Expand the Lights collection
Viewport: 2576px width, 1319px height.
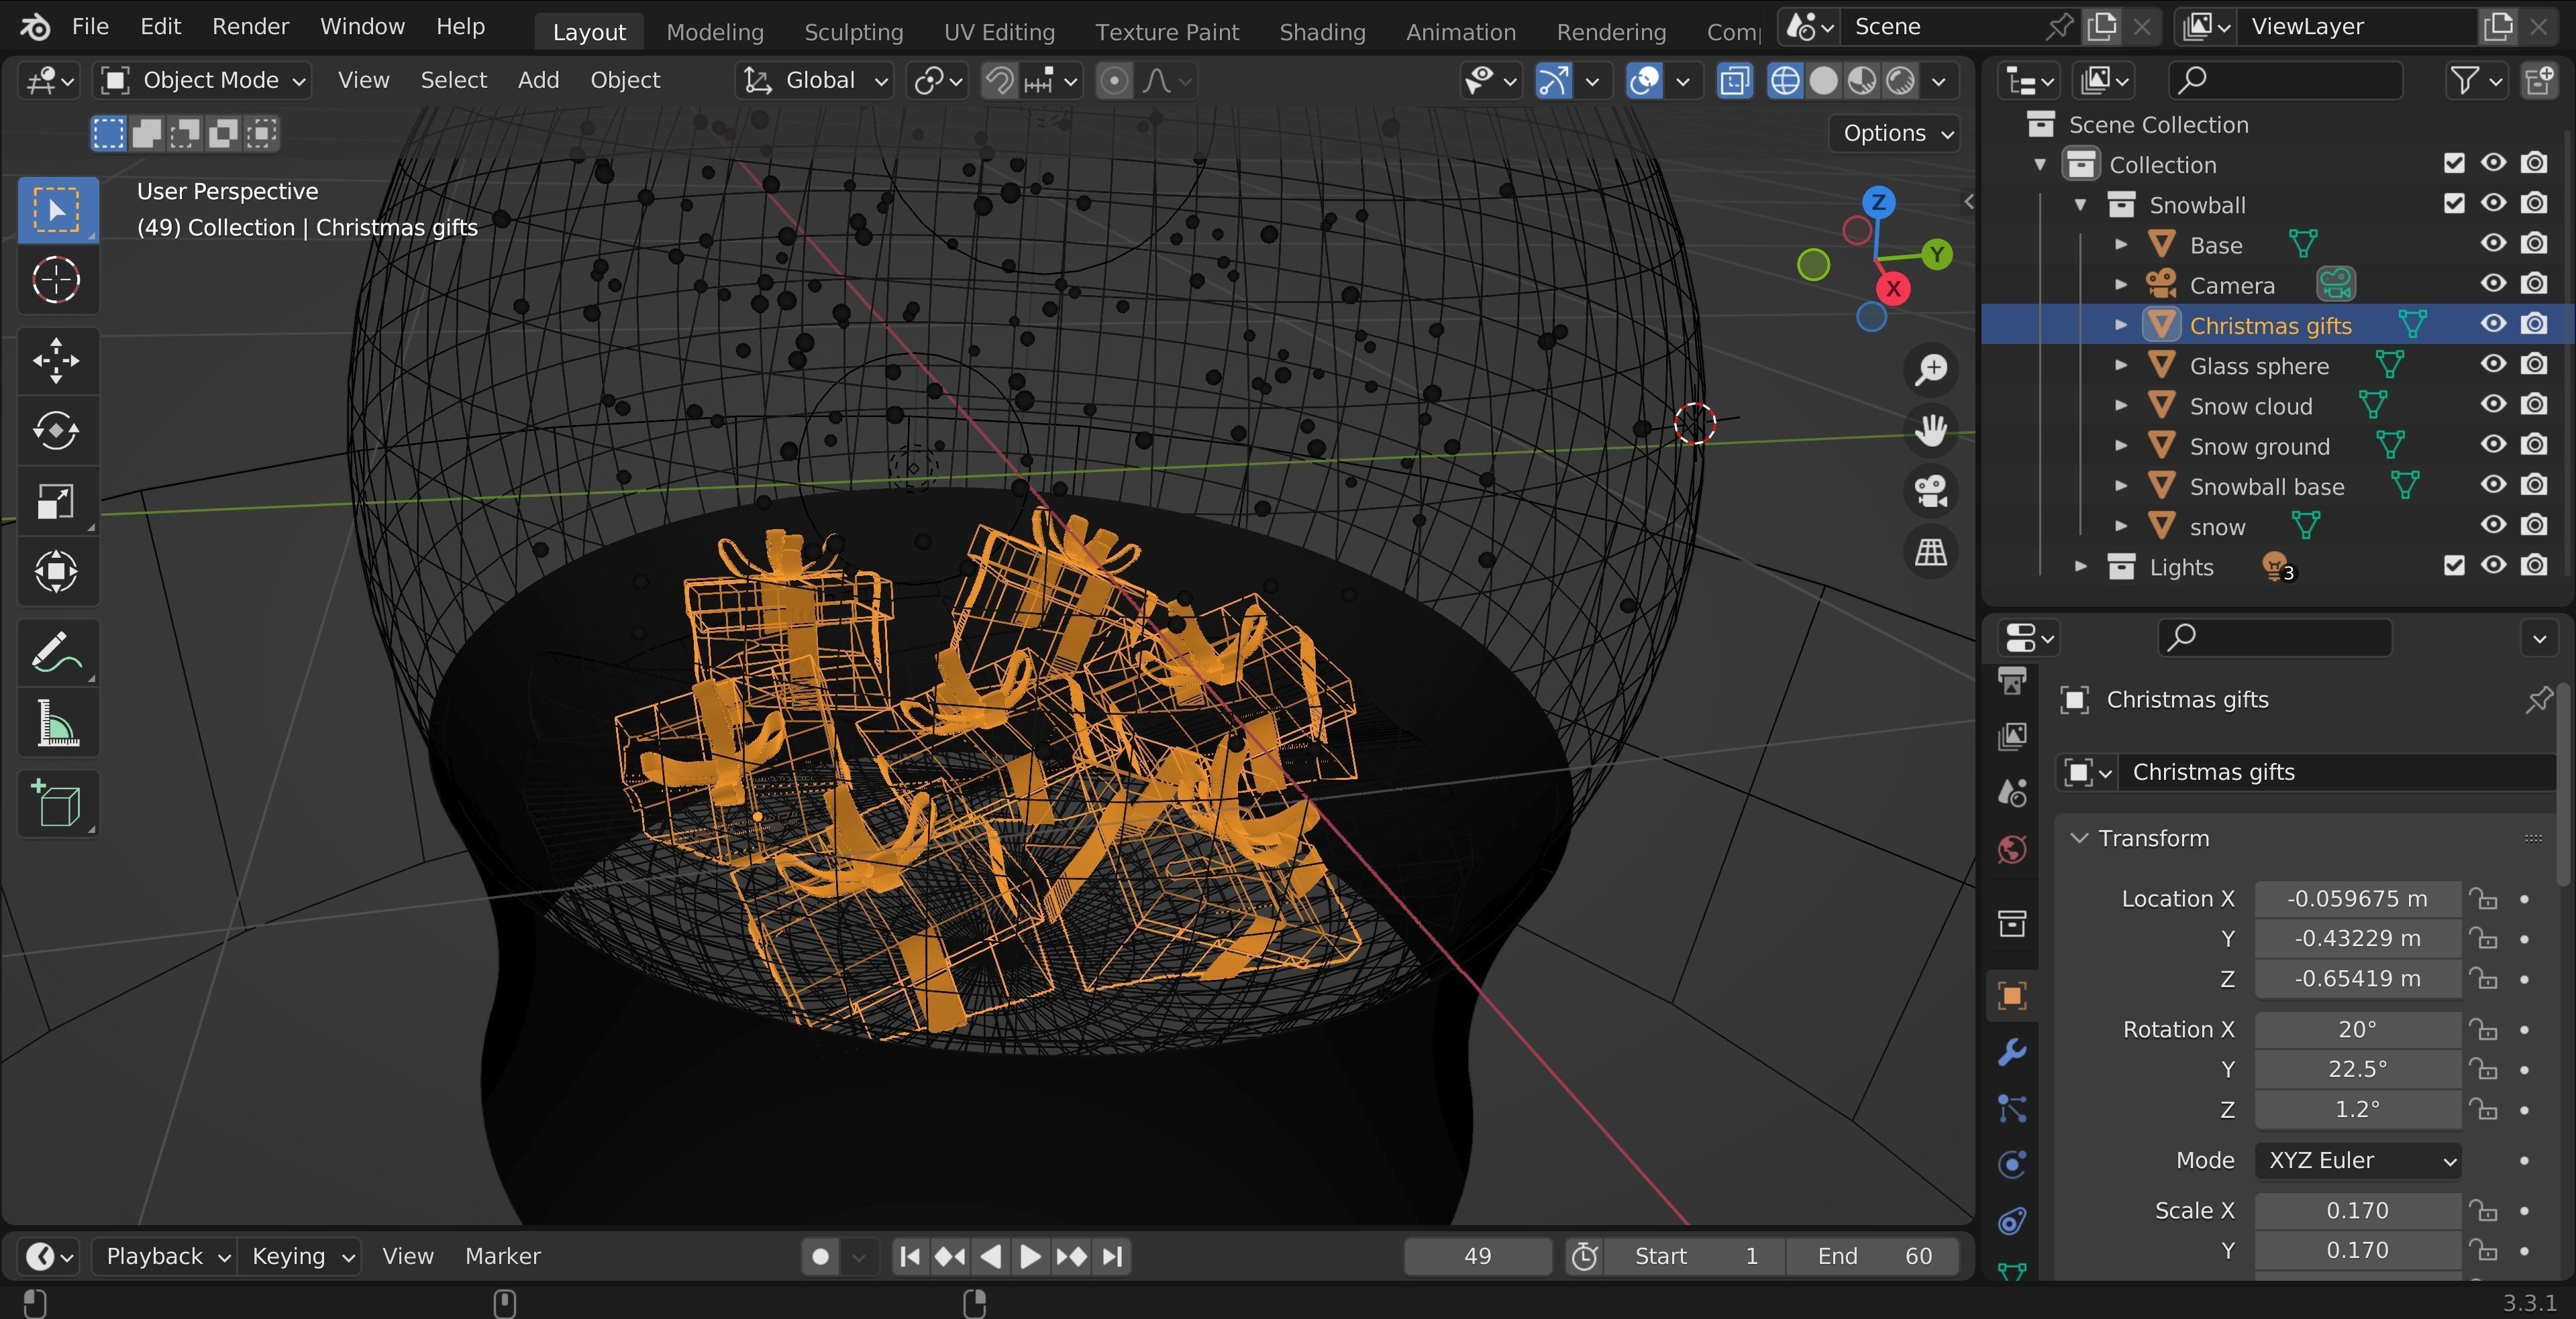pos(2081,567)
